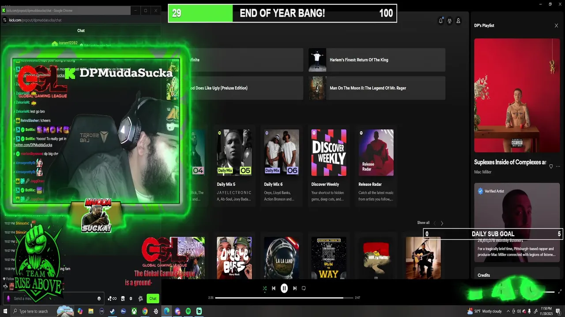Screen dimensions: 565x317
Task: Open File Explorer from the taskbar
Action: click(x=91, y=311)
